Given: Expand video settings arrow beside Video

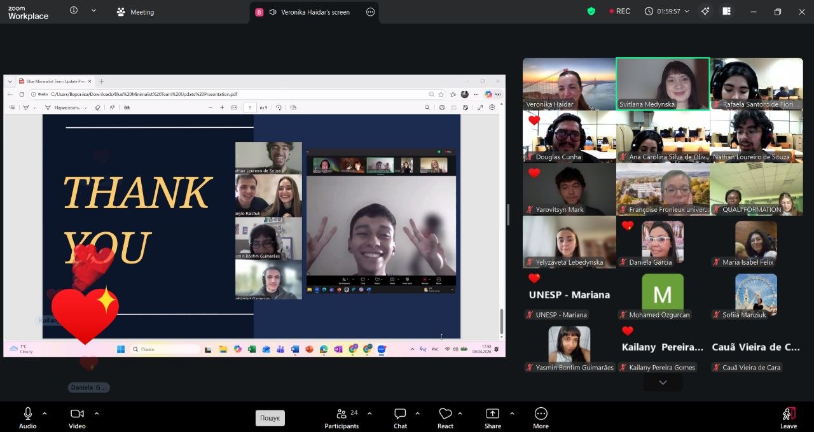Looking at the screenshot, I should point(97,414).
